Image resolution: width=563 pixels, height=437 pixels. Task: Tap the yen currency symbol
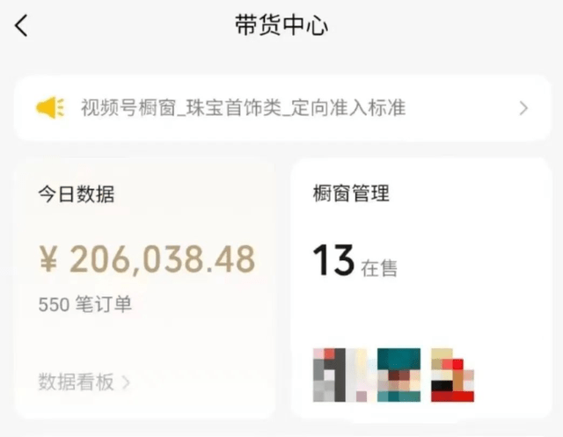(48, 259)
